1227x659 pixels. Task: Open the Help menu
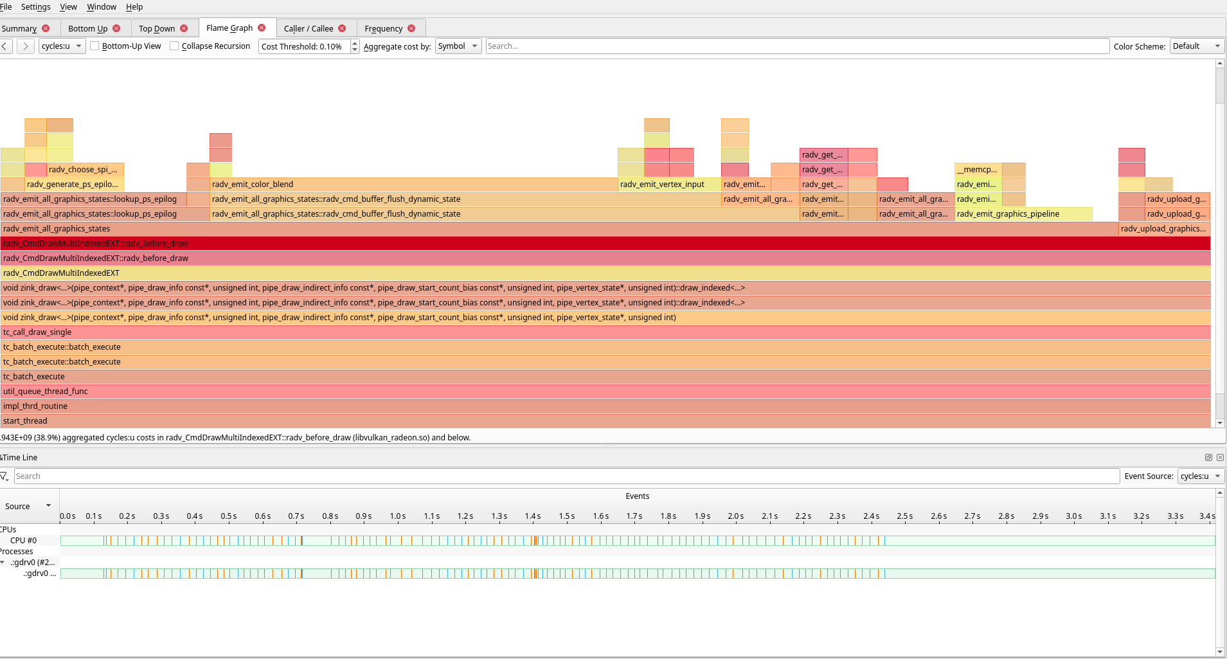[x=134, y=7]
